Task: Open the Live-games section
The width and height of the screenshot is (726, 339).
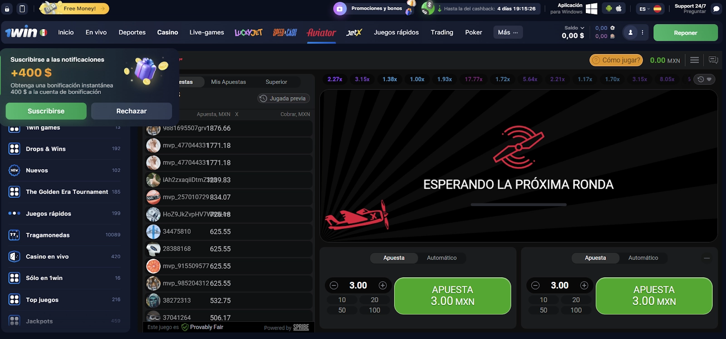Action: coord(206,32)
